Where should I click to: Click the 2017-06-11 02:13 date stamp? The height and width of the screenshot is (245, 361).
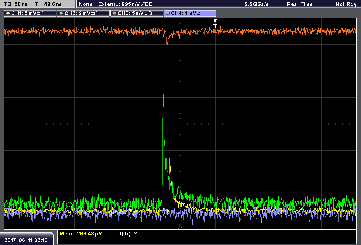26,240
